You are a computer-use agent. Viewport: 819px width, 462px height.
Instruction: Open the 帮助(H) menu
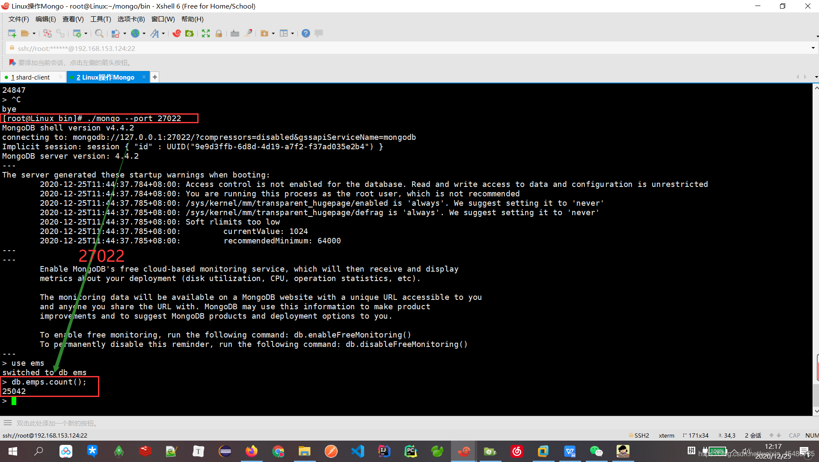pyautogui.click(x=193, y=19)
